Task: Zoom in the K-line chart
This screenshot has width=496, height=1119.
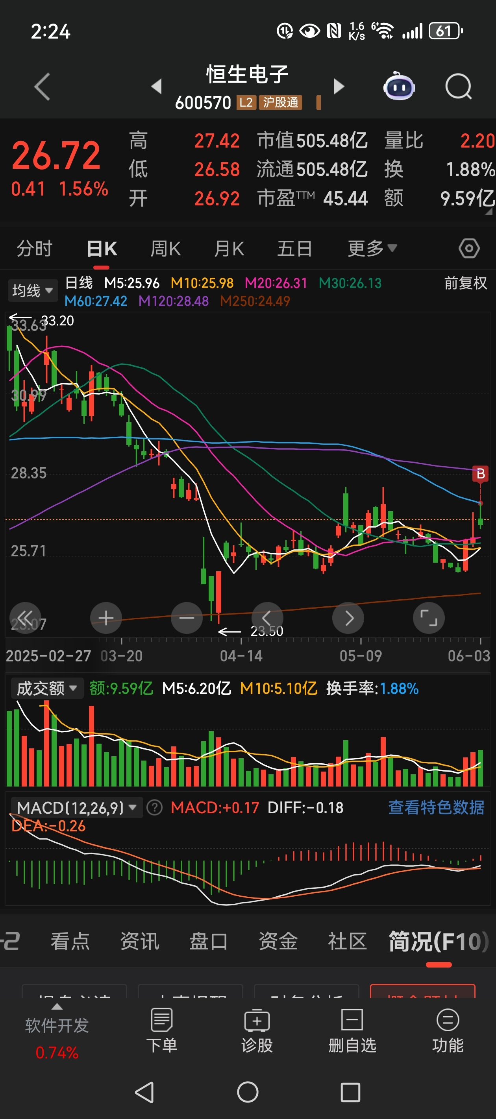Action: [106, 618]
